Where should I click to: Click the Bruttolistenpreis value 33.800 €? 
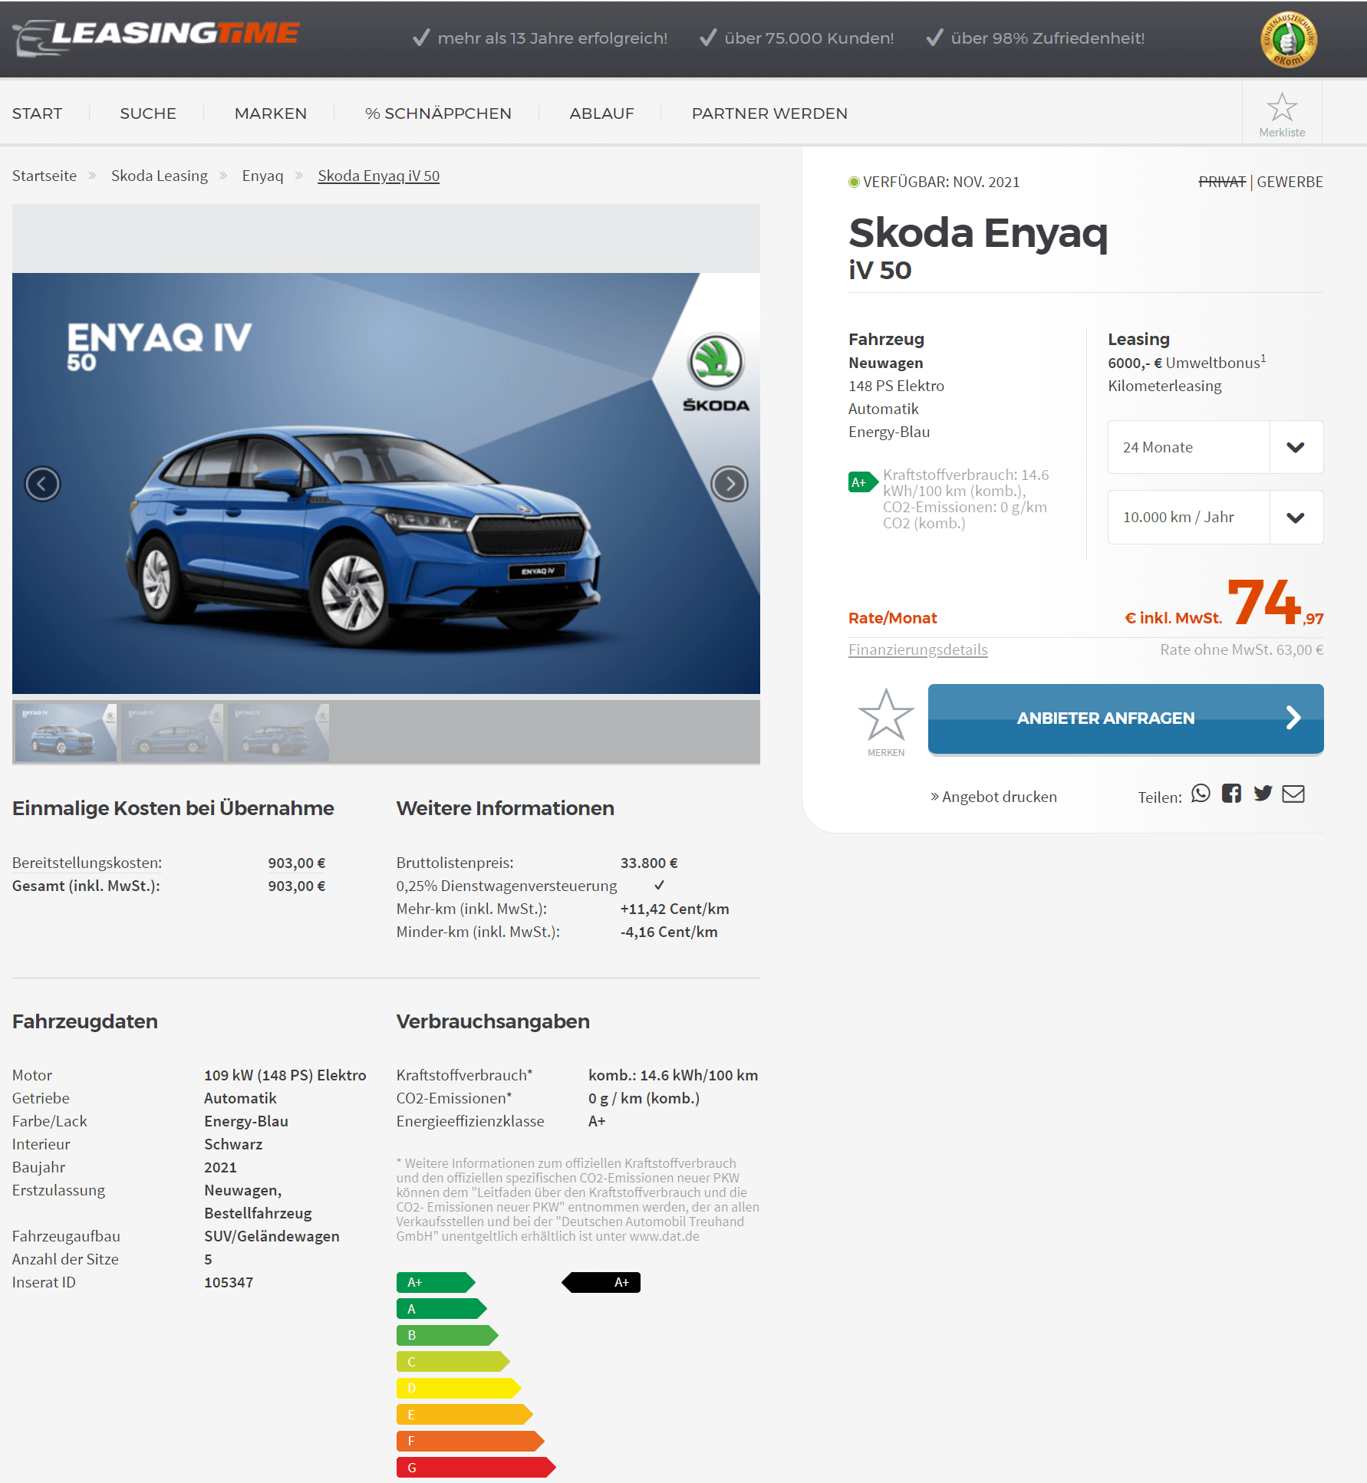pos(649,863)
